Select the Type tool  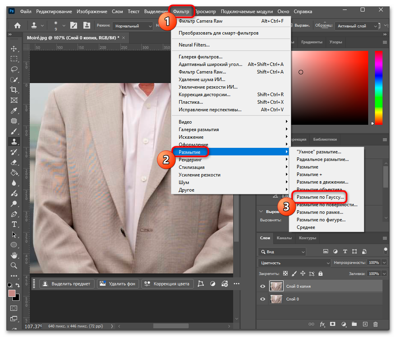pyautogui.click(x=14, y=224)
